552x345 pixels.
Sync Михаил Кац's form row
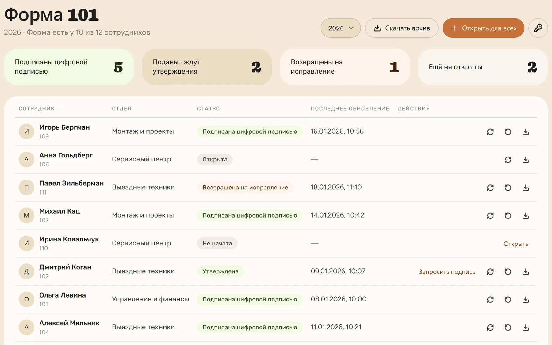(x=490, y=216)
